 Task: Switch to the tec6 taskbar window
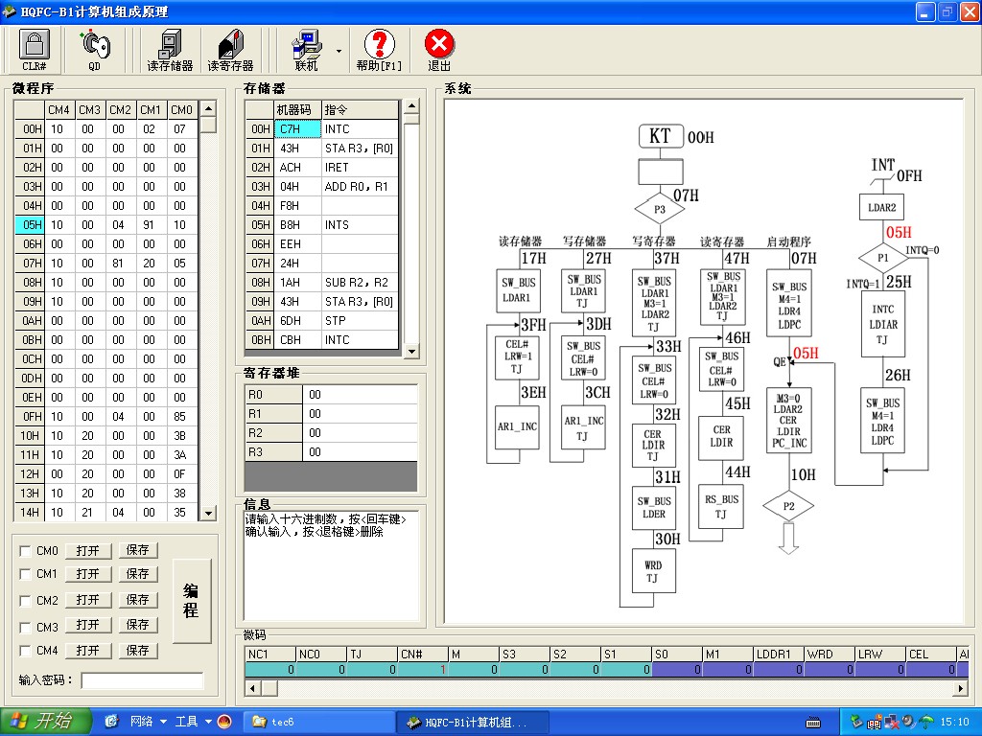[316, 722]
